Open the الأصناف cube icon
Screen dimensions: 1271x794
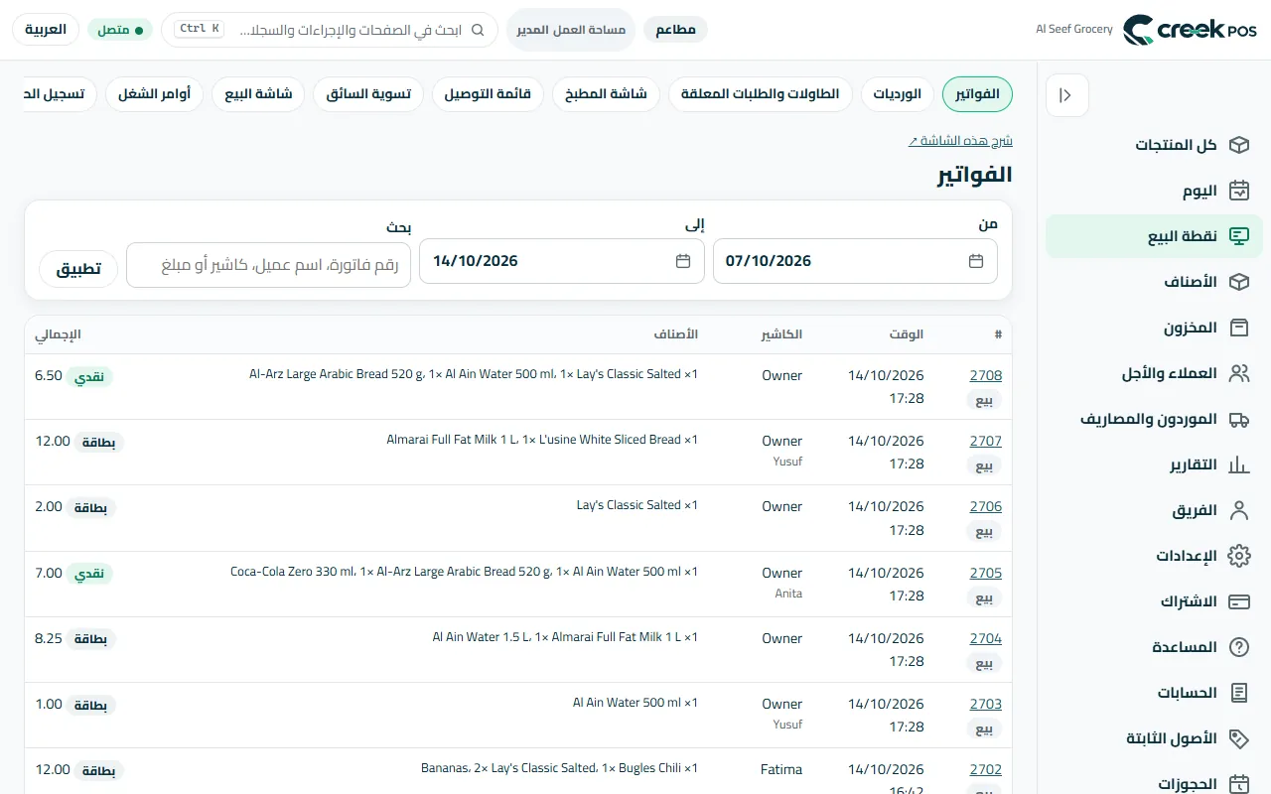point(1238,282)
